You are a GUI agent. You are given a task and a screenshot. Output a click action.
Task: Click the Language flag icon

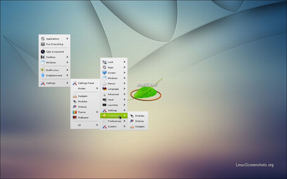point(104,89)
